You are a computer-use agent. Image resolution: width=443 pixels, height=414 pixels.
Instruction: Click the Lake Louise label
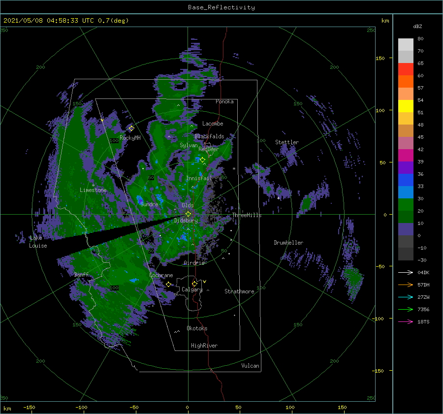click(38, 242)
